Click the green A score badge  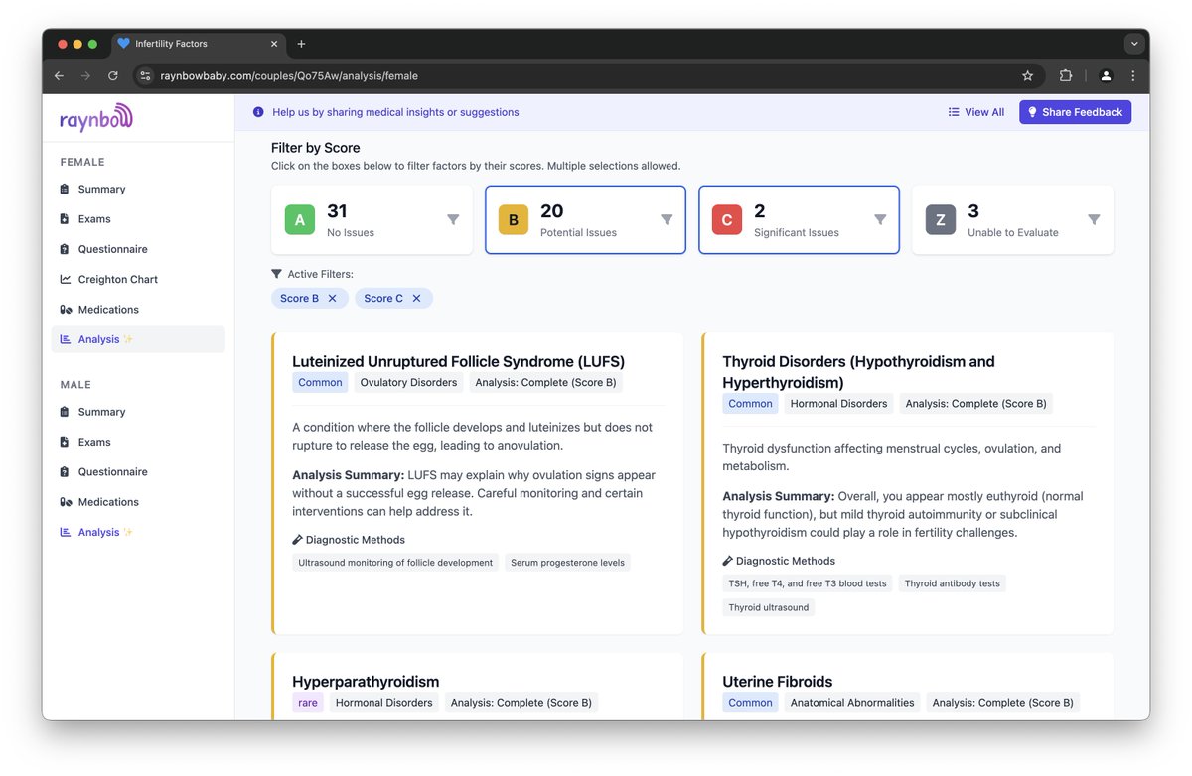click(300, 220)
